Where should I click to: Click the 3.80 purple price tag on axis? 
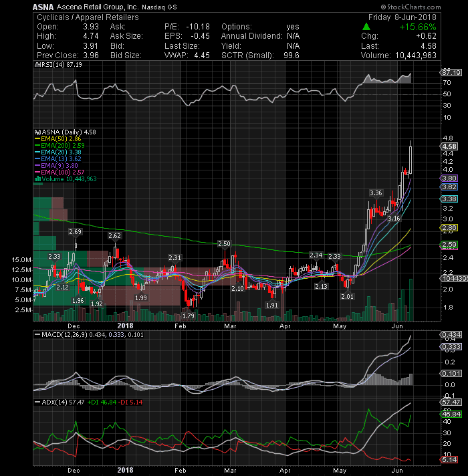pyautogui.click(x=449, y=178)
